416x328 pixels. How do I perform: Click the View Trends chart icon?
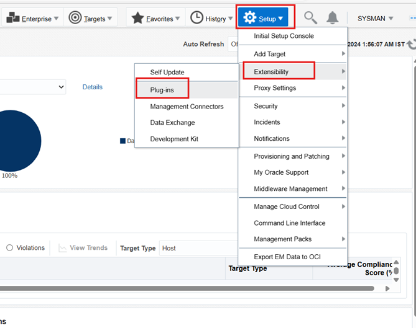tap(63, 248)
